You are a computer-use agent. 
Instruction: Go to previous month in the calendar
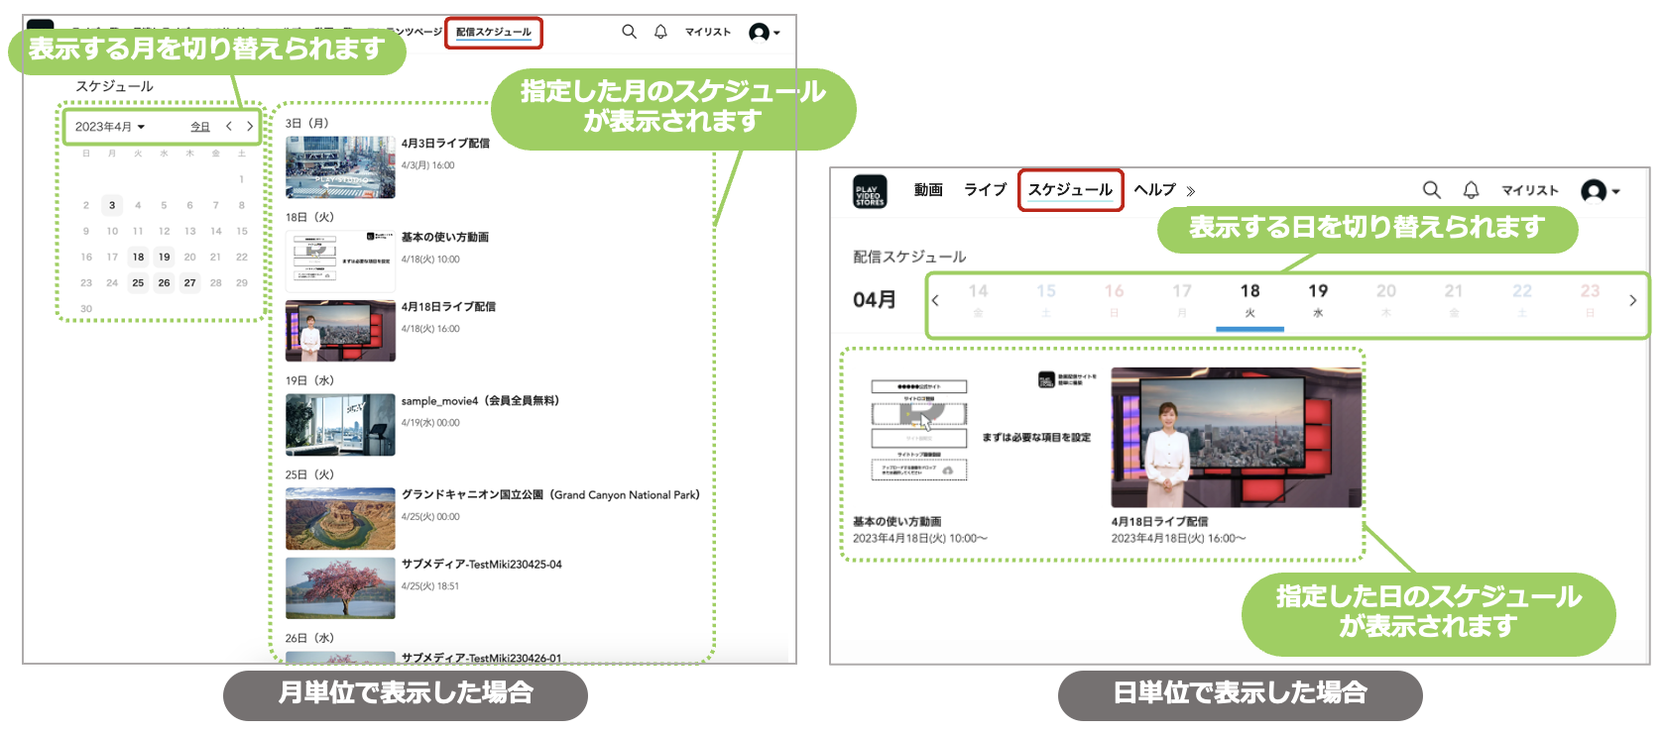[x=229, y=127]
